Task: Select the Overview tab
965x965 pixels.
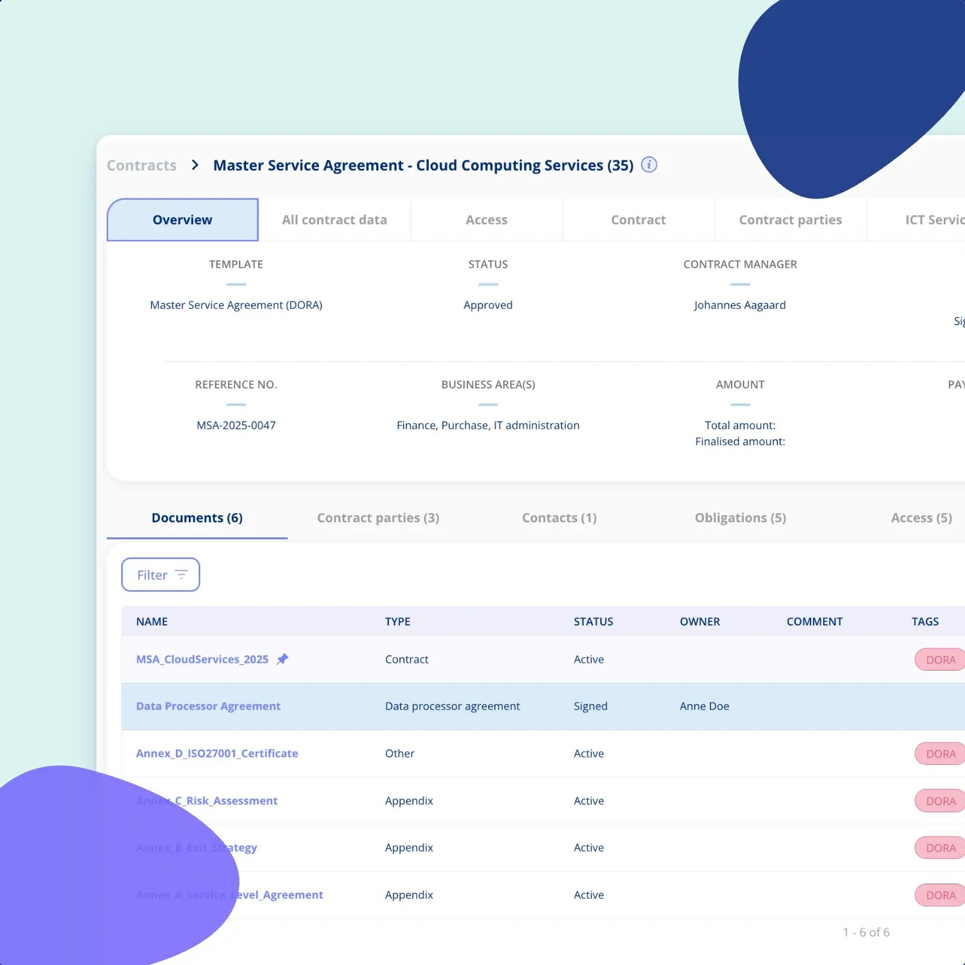Action: click(x=183, y=220)
